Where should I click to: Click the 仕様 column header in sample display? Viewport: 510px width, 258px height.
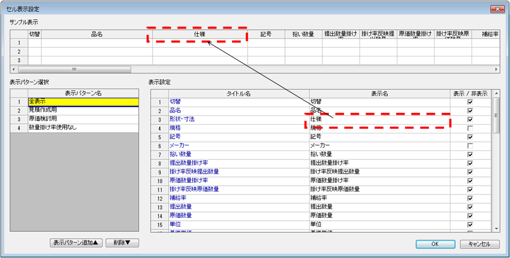click(x=200, y=34)
